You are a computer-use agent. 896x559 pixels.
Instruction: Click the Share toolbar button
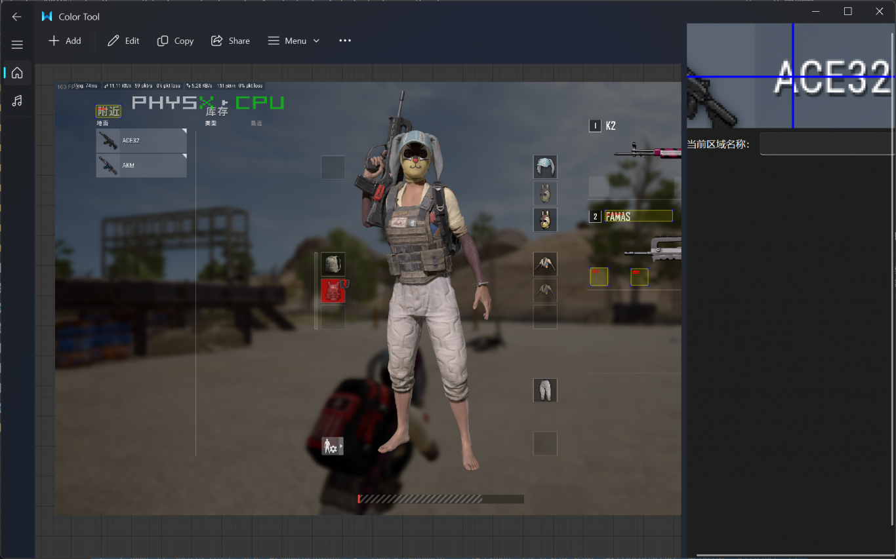click(x=230, y=41)
